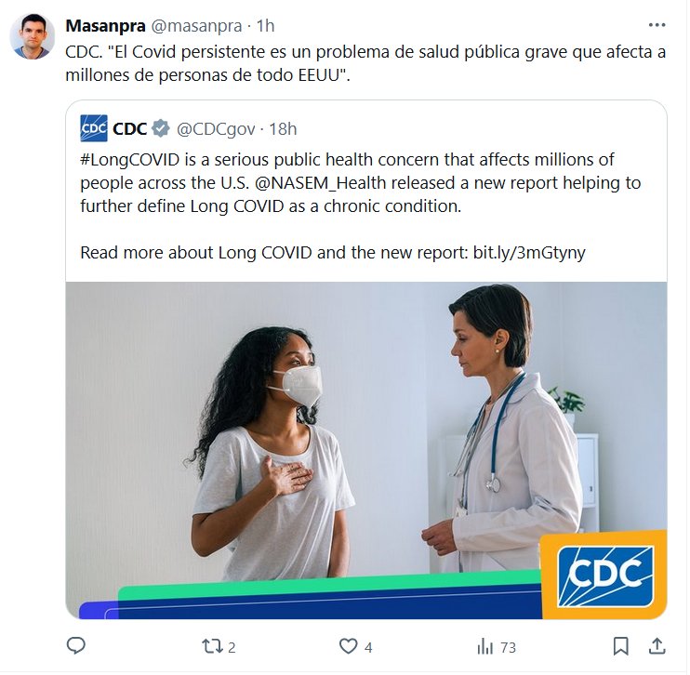
Task: Open the 1h timestamp link
Action: pos(265,25)
